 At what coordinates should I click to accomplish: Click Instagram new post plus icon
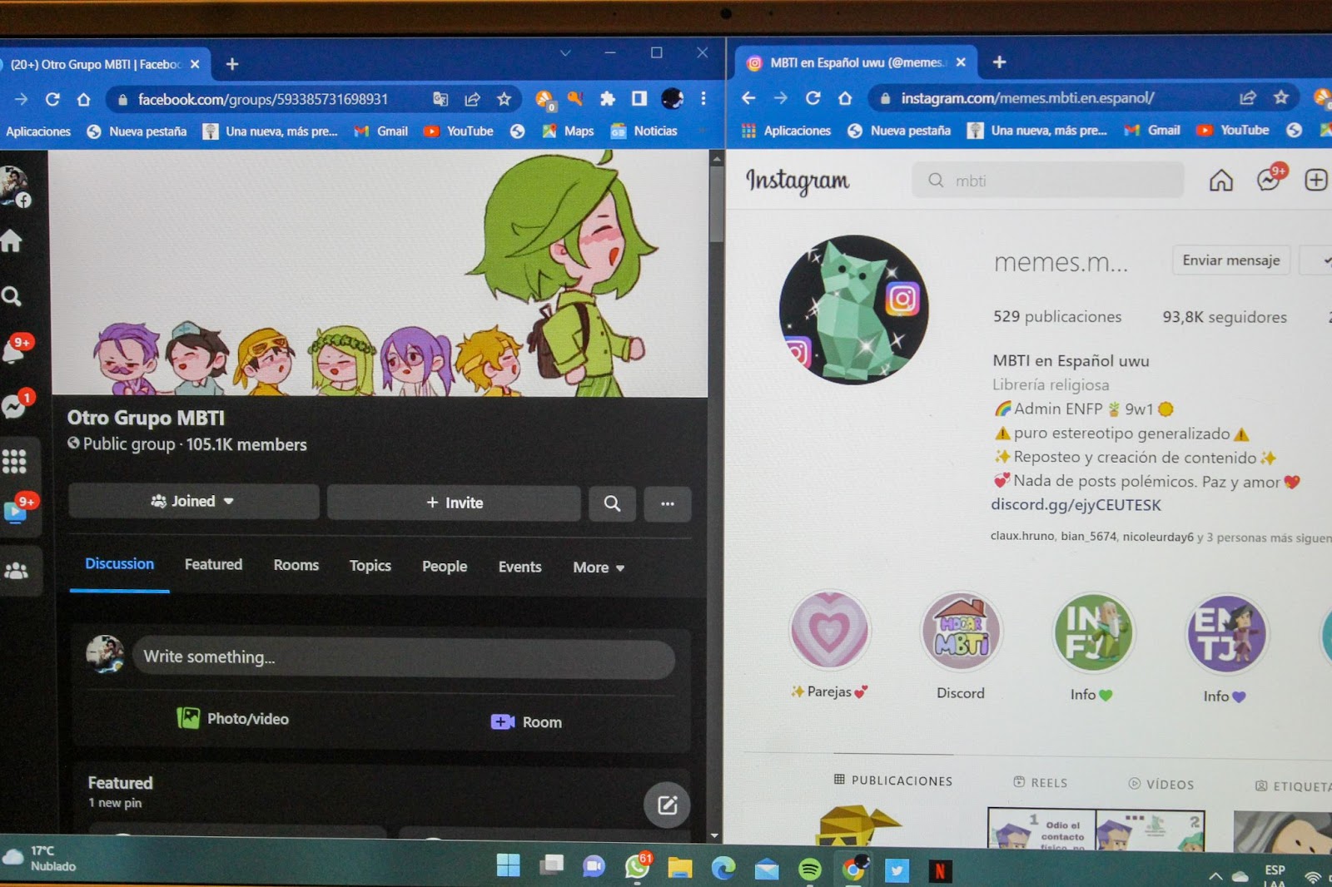coord(1315,180)
